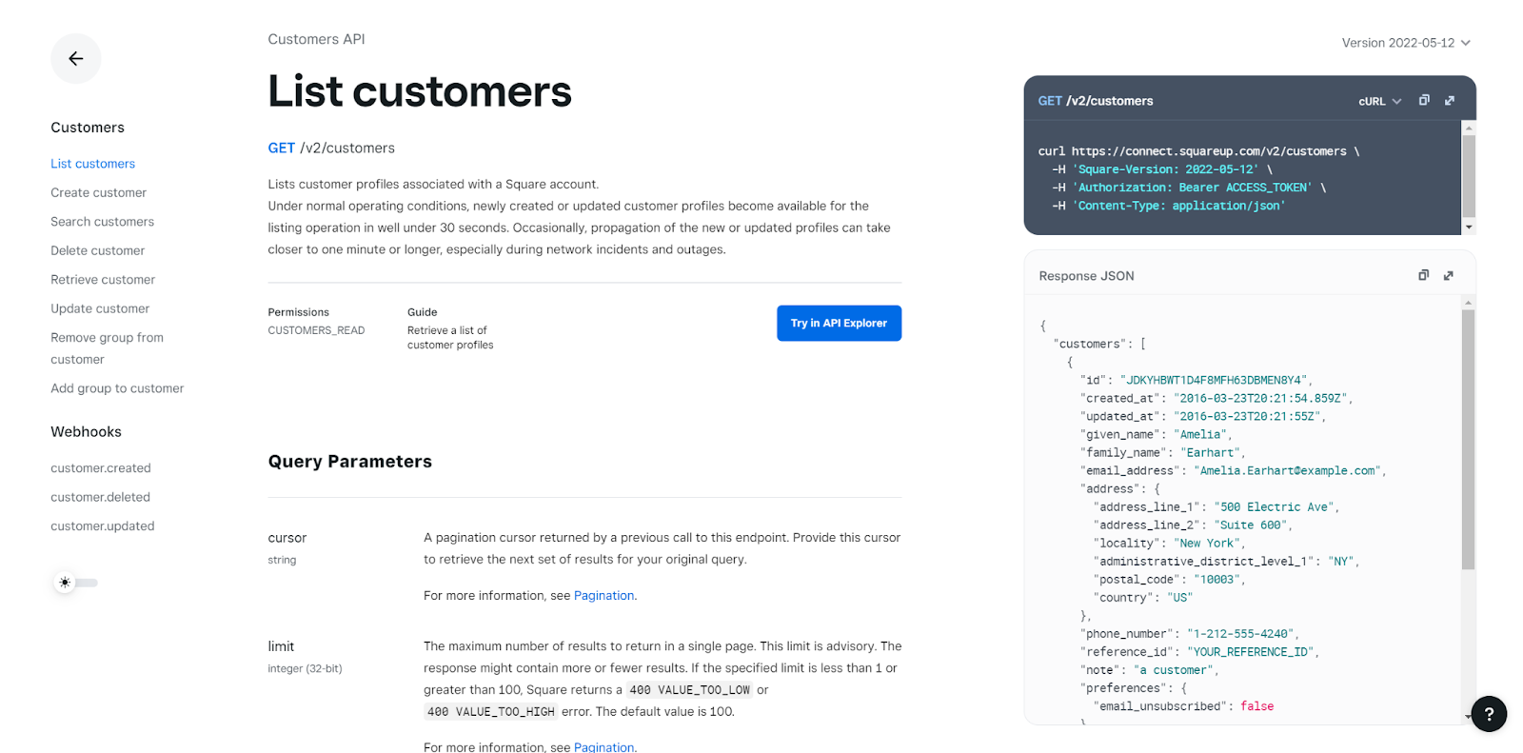
Task: Expand the cURL request to full screen
Action: (x=1449, y=100)
